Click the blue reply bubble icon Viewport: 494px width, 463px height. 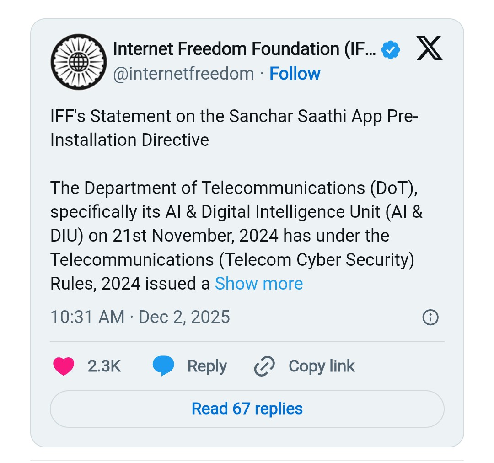[163, 366]
